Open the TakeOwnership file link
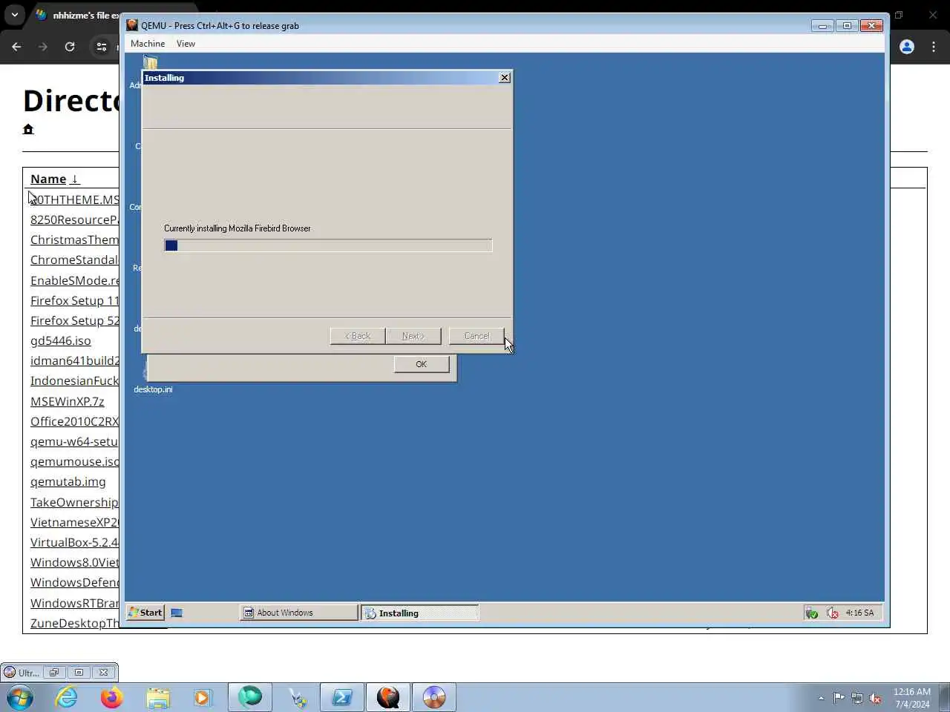The width and height of the screenshot is (950, 712). tap(74, 502)
